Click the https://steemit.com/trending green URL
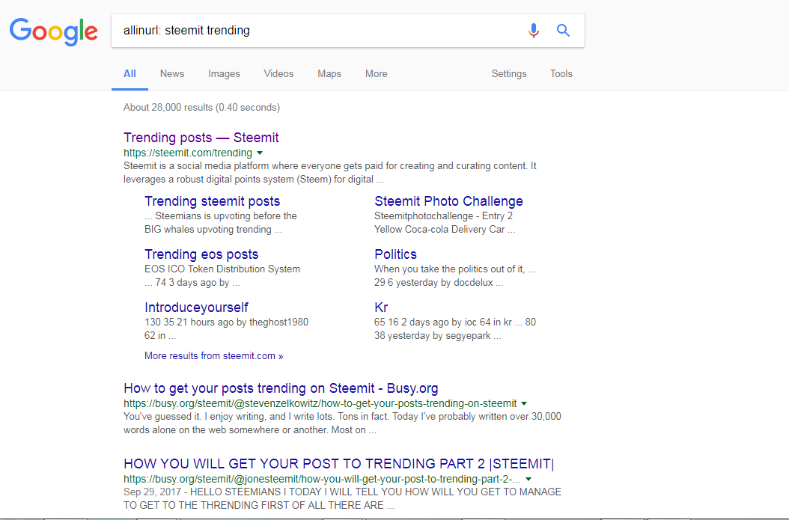Viewport: 789px width, 520px height. (188, 153)
